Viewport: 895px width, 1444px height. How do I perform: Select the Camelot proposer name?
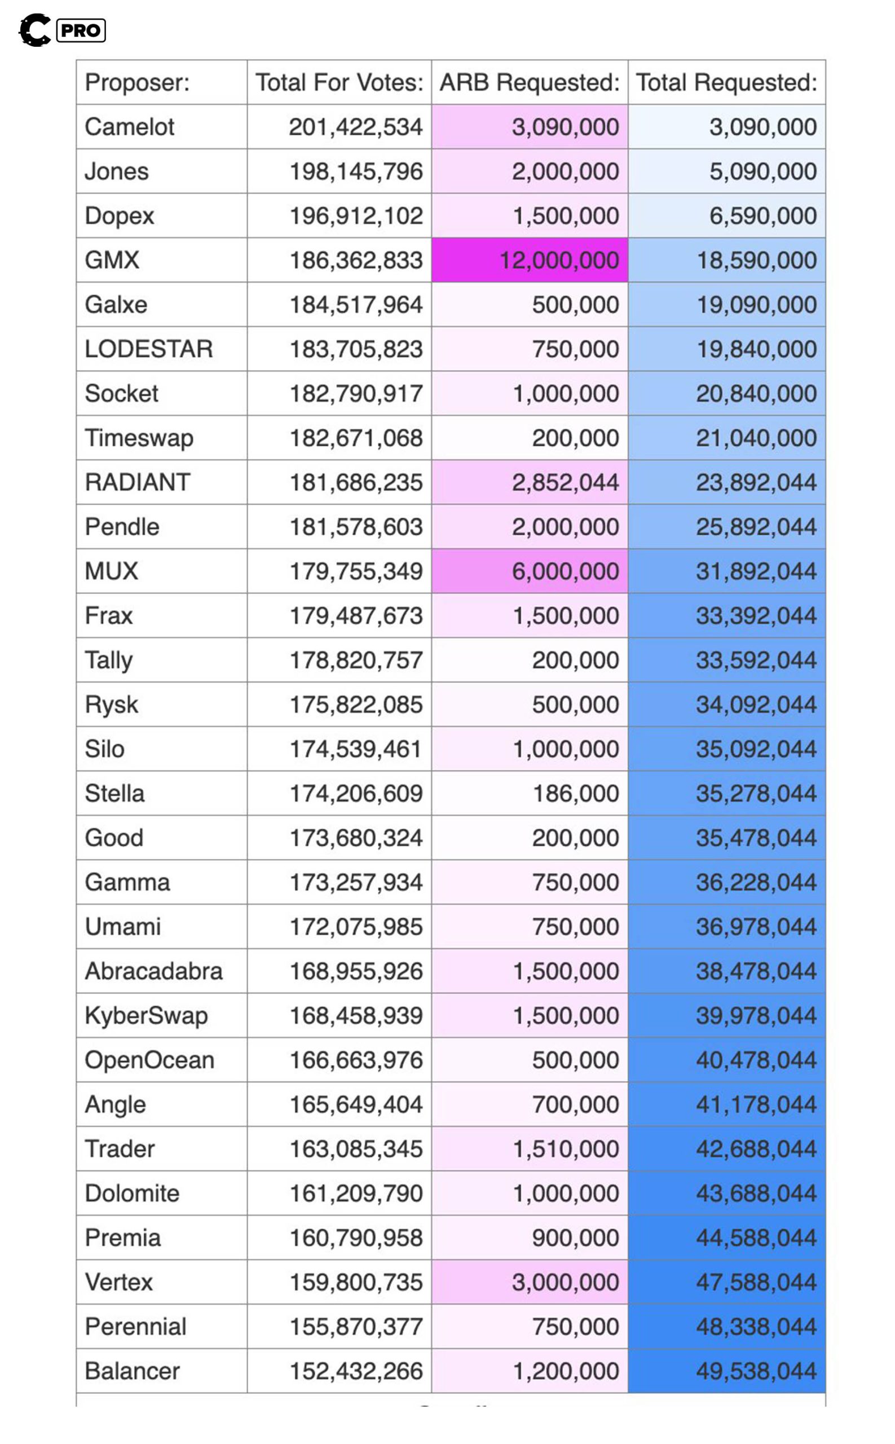click(130, 127)
